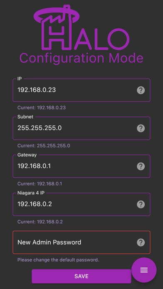Click the 'Please change the default password' notice
The height and width of the screenshot is (289, 163).
pyautogui.click(x=58, y=260)
